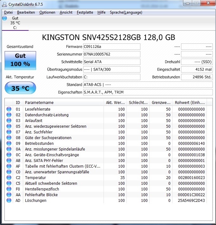Select the C: drive tab with Gut status
This screenshot has width=216, height=225.
[15, 23]
